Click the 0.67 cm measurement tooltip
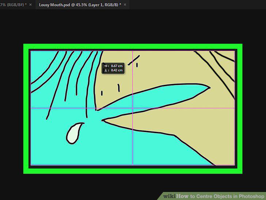 click(113, 68)
